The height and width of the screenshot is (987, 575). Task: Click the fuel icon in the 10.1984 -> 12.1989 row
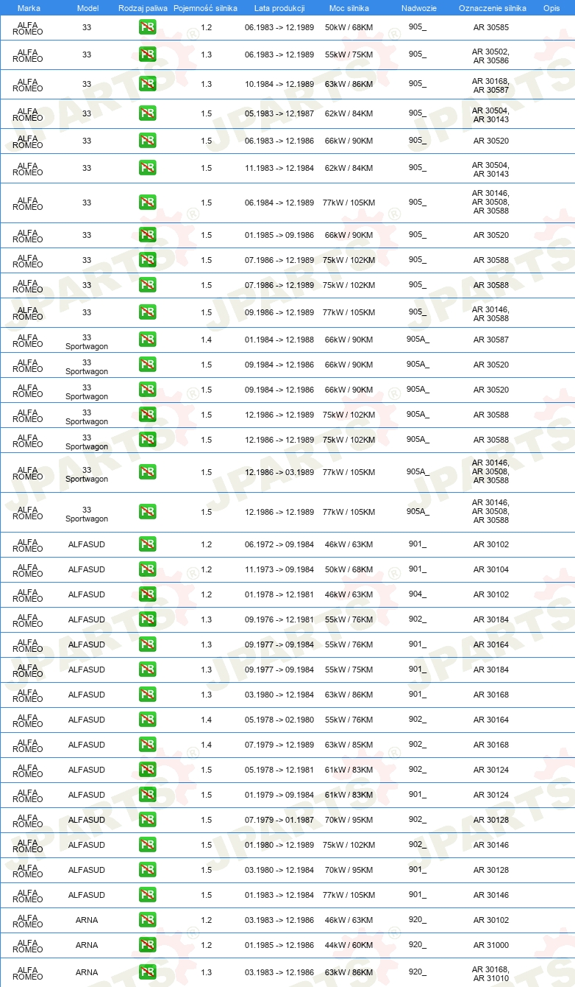point(147,84)
